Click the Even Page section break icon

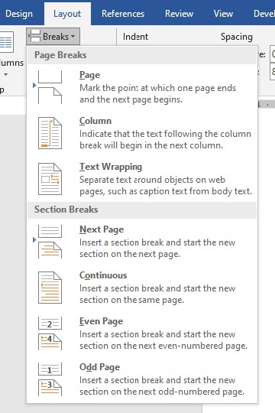[50, 333]
